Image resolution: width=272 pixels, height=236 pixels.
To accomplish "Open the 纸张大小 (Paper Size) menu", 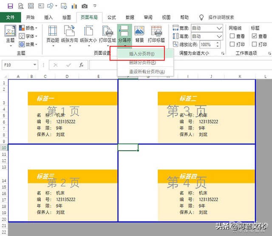I will 88,36.
